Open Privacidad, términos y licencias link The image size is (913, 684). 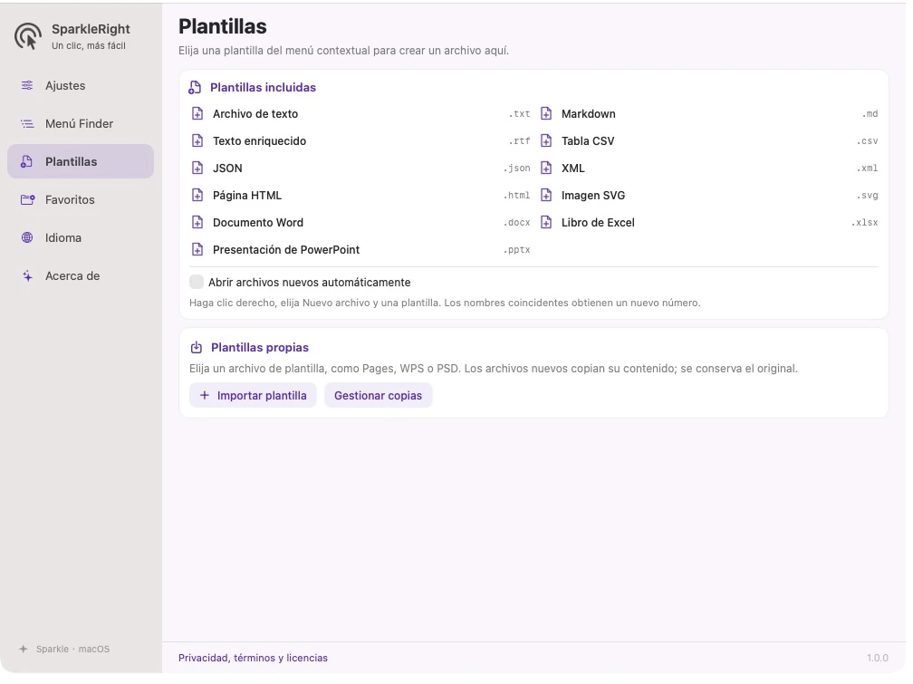253,658
